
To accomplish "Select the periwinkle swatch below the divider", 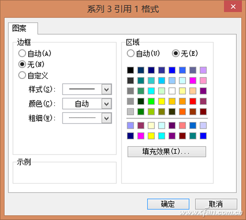I will click(x=130, y=125).
